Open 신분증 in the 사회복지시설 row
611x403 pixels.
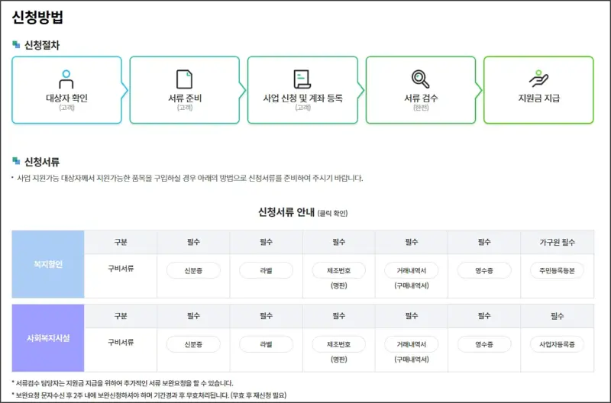193,344
